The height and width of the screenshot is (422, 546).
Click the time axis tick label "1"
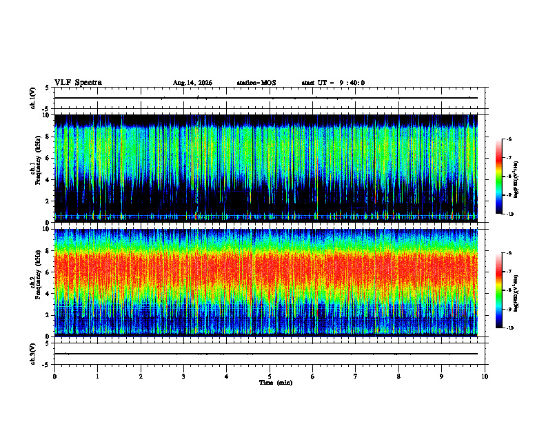click(x=97, y=376)
